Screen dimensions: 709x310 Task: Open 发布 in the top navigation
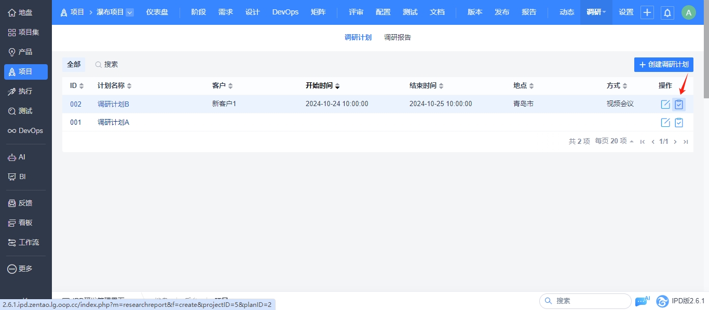coord(502,12)
